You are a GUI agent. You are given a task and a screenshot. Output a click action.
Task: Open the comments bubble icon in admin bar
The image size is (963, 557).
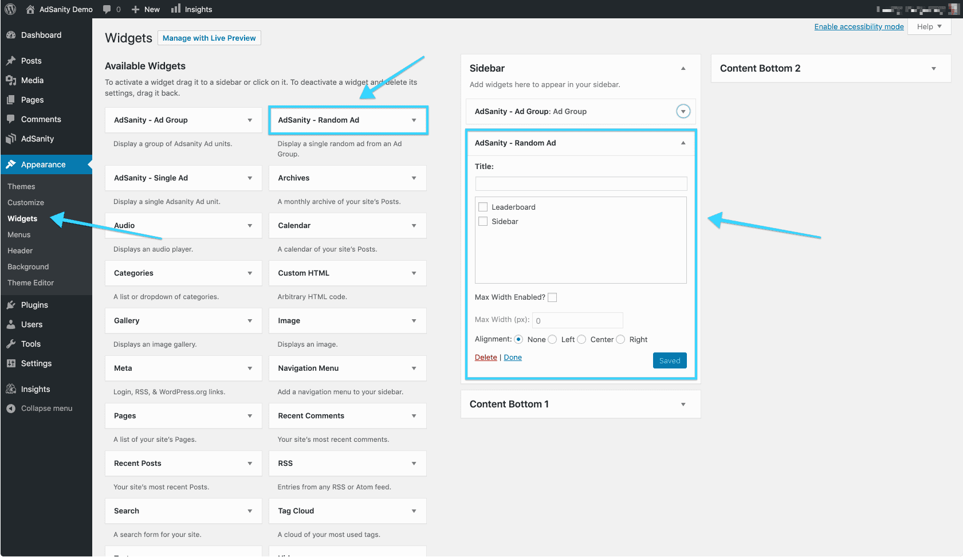[107, 9]
